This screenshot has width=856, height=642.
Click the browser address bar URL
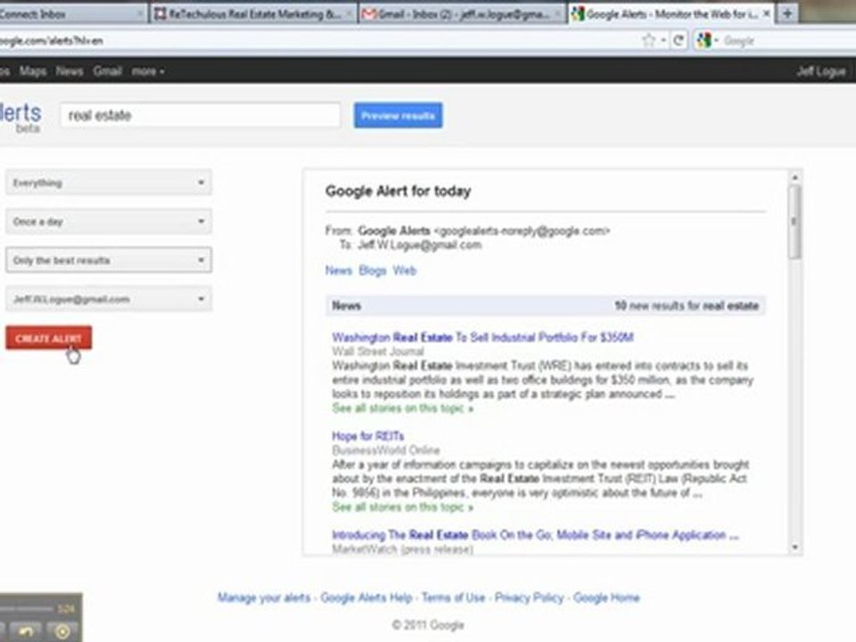click(x=51, y=40)
